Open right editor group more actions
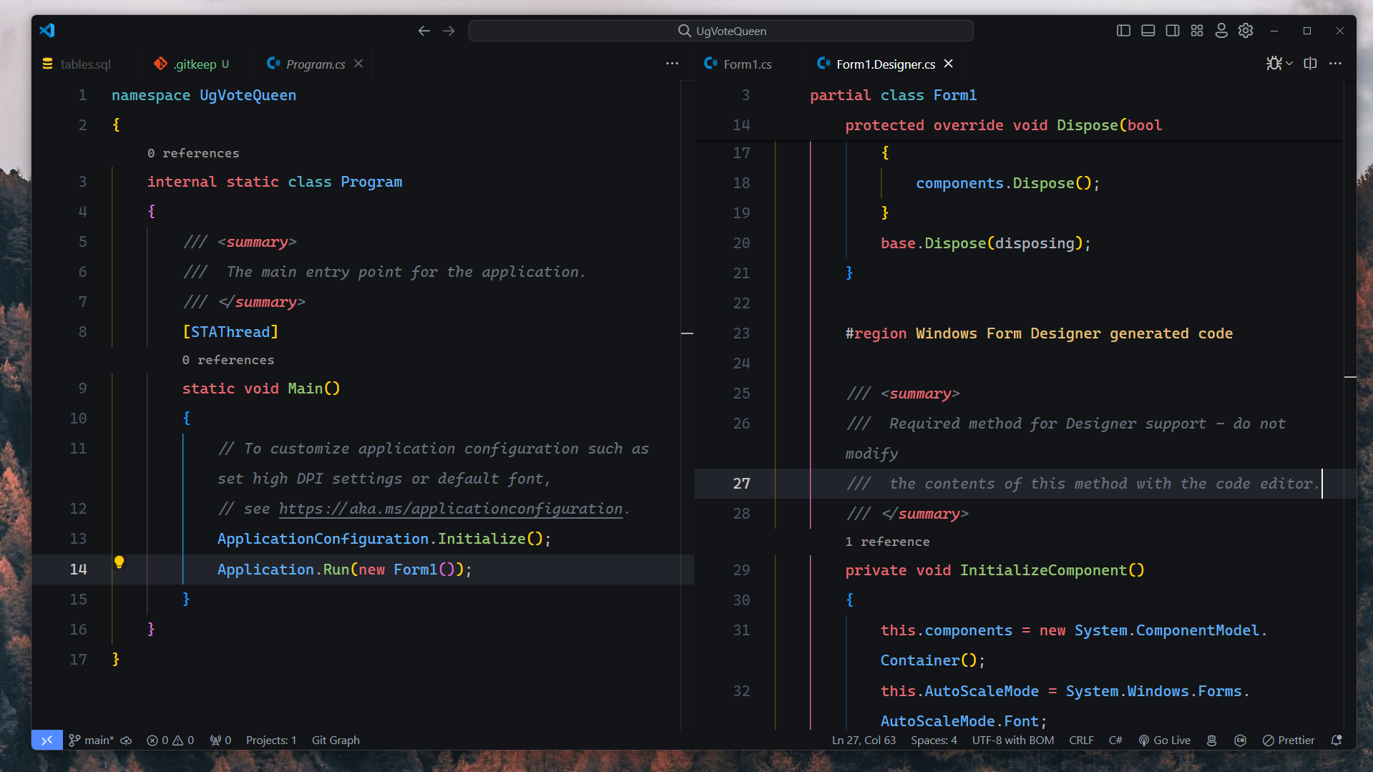 click(1335, 64)
